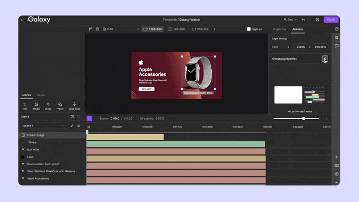Click the save-layout icon above the canvas
Image resolution: width=359 pixels, height=202 pixels.
tap(97, 29)
